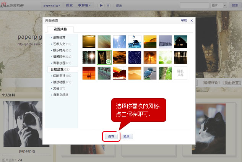Select the 其他 category
Screen dimensions: 242x162
point(59,88)
